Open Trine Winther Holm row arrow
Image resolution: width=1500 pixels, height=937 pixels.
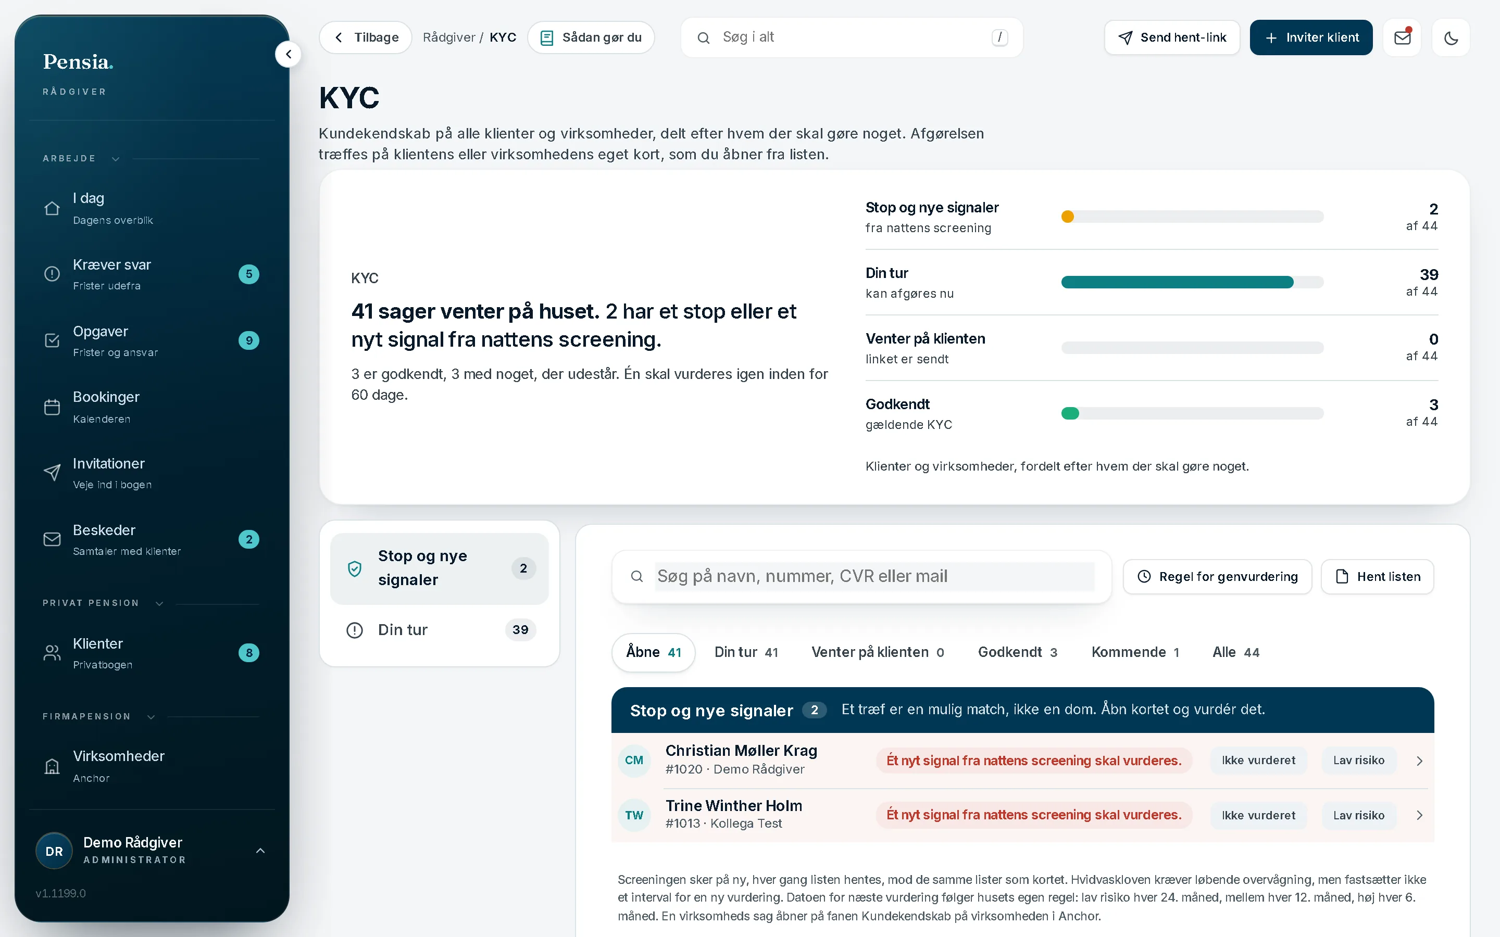[1419, 815]
